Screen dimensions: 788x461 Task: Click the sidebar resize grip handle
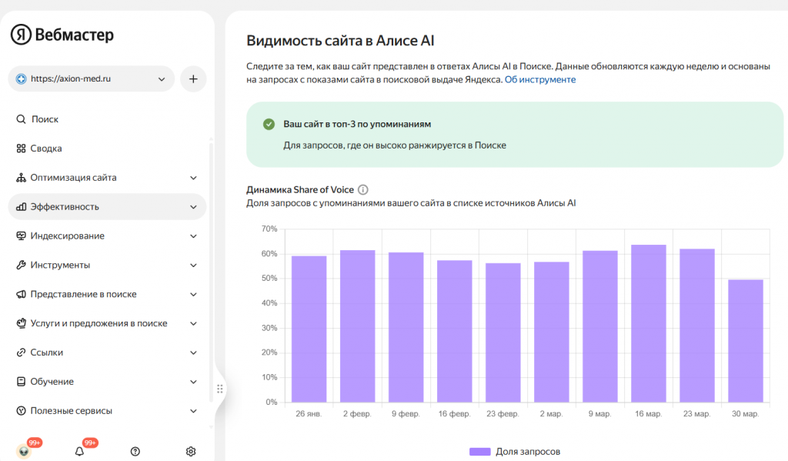point(219,389)
